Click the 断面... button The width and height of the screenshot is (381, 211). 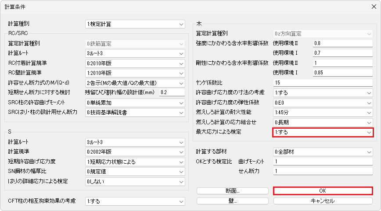[232, 191]
